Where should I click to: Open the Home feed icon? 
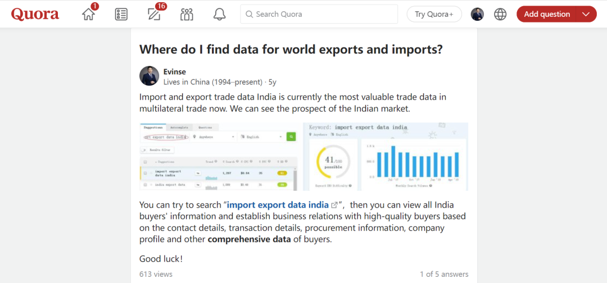89,14
